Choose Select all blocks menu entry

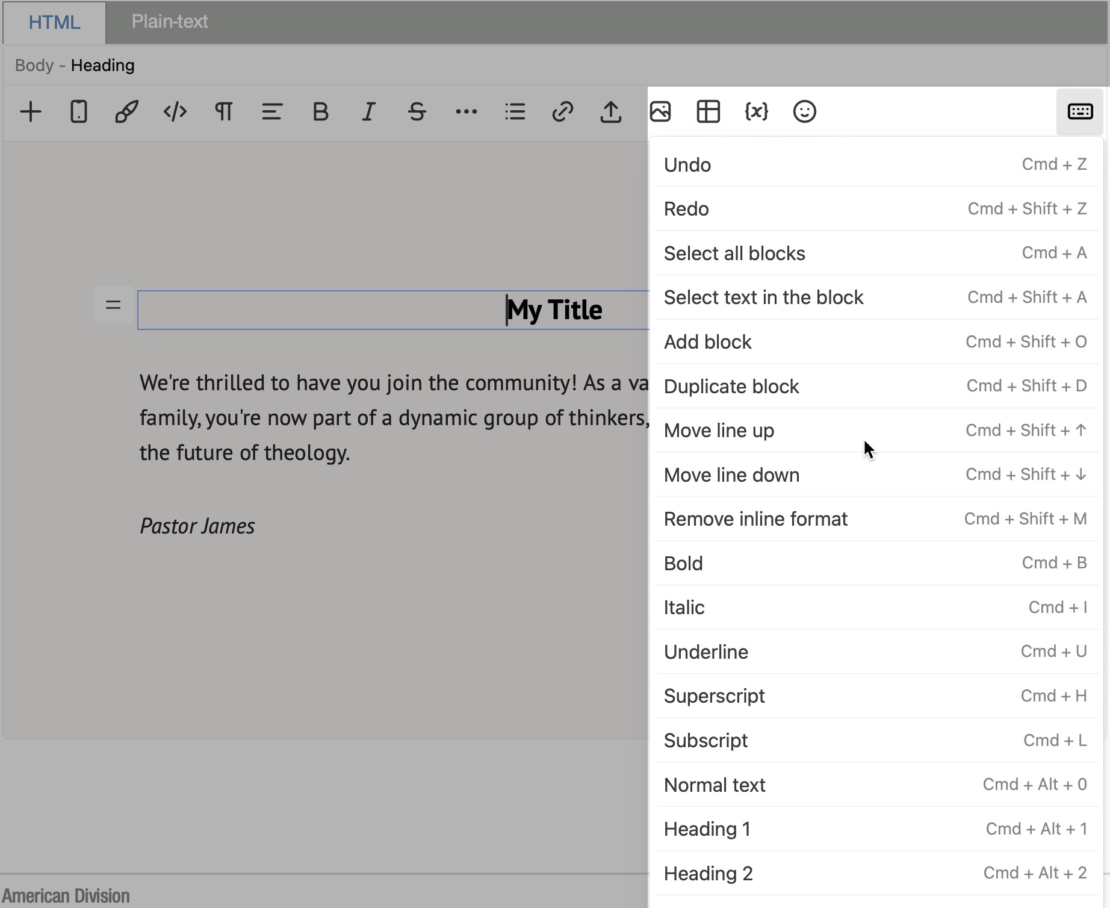(876, 253)
